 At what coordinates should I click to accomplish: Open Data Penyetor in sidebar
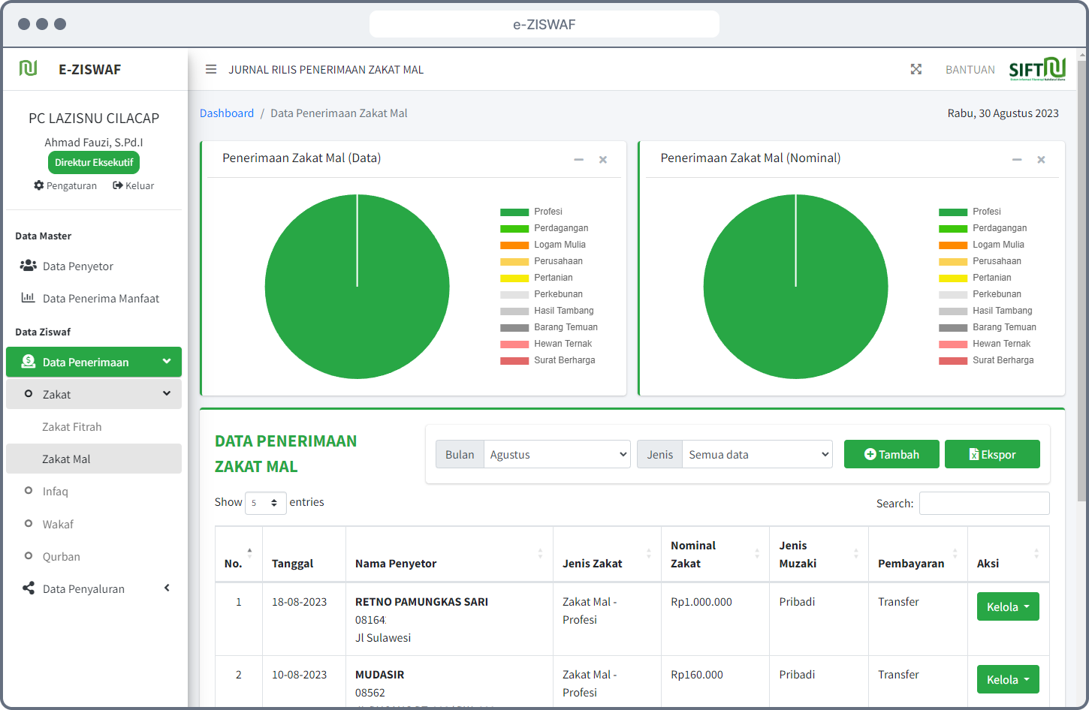77,266
